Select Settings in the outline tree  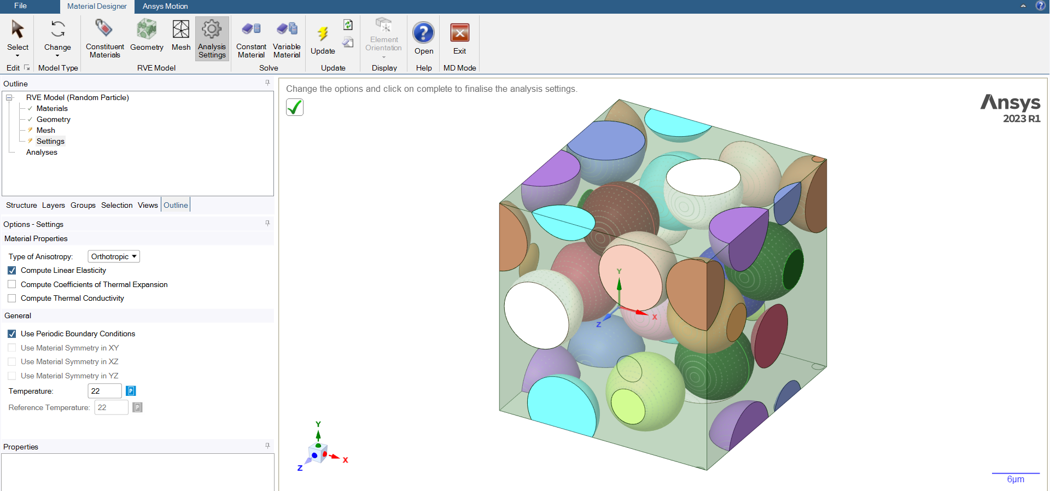(x=50, y=142)
